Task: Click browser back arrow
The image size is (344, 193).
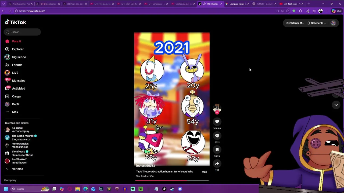Action: point(3,11)
